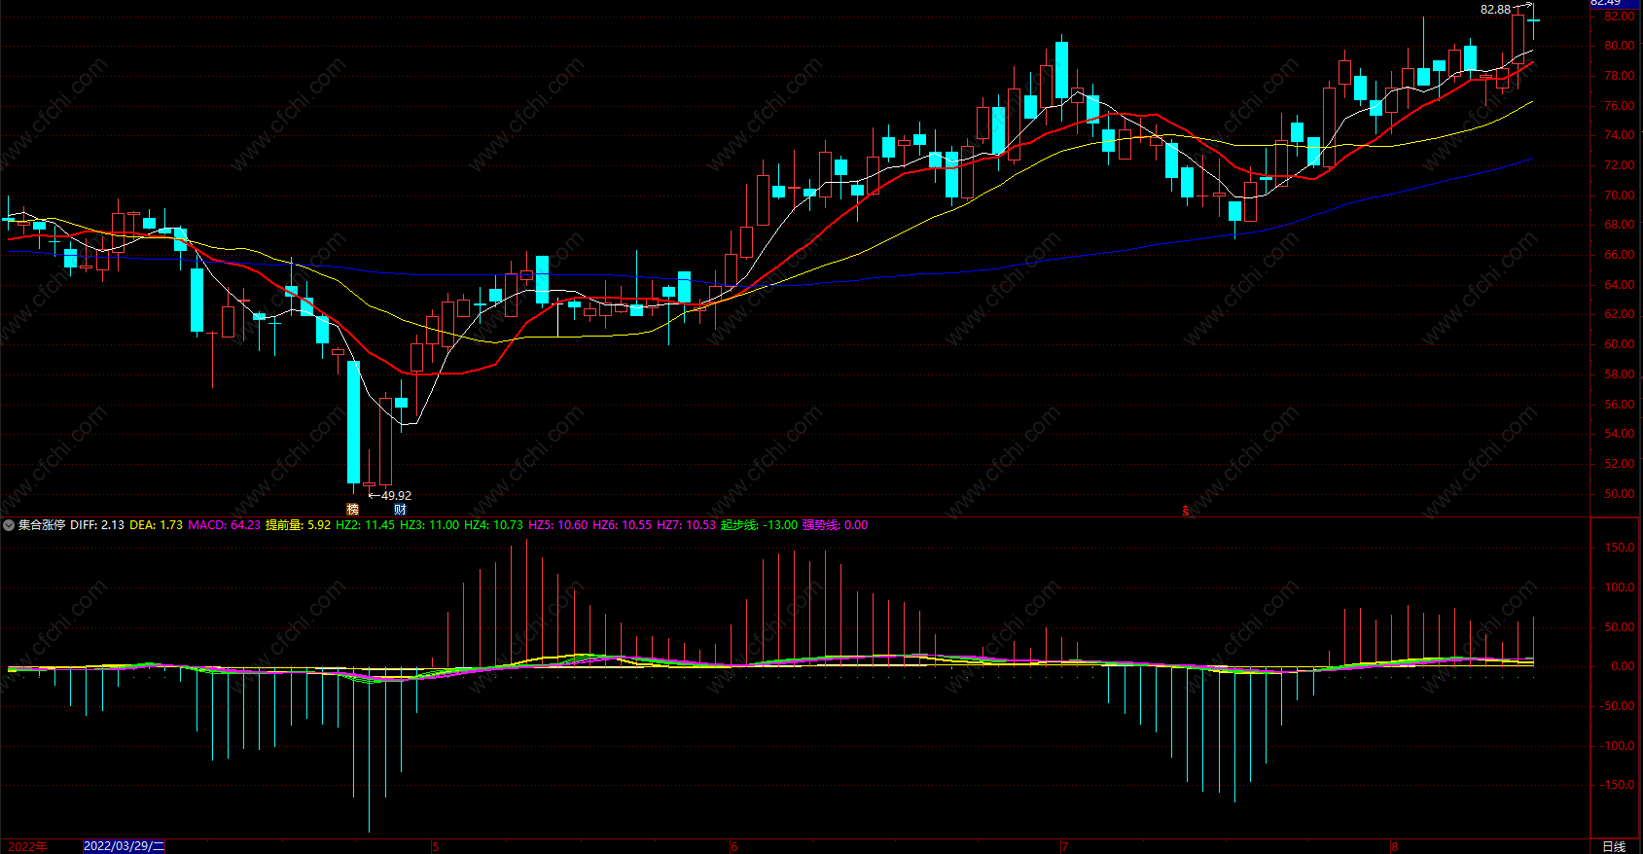Click the -150.0 indicator axis label
Image resolution: width=1643 pixels, height=854 pixels.
tap(1616, 785)
